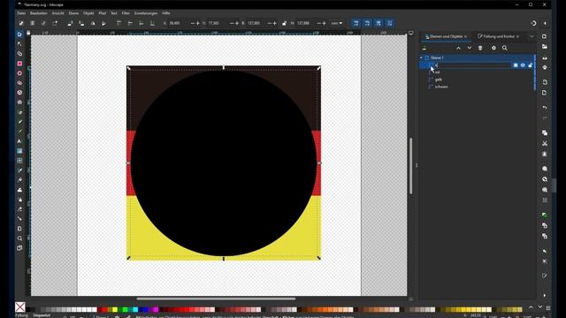
Task: Create new document via command bar icon
Action: (x=545, y=36)
